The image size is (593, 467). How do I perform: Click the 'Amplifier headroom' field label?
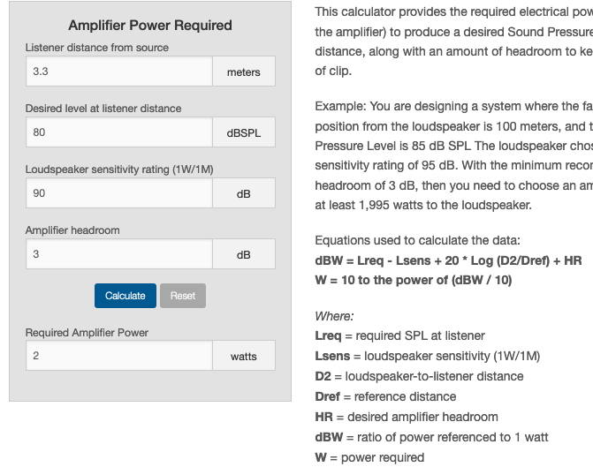[x=72, y=230]
